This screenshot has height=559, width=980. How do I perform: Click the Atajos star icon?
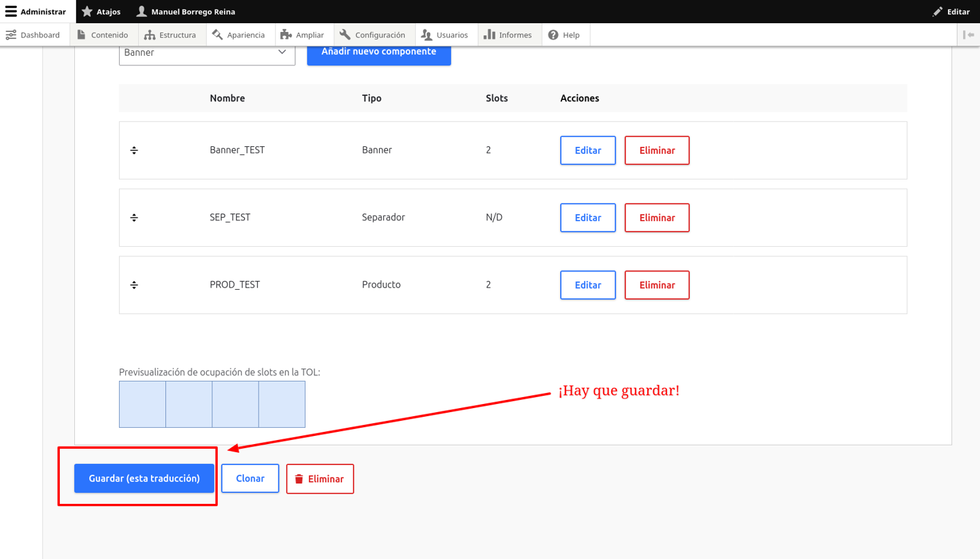point(87,12)
